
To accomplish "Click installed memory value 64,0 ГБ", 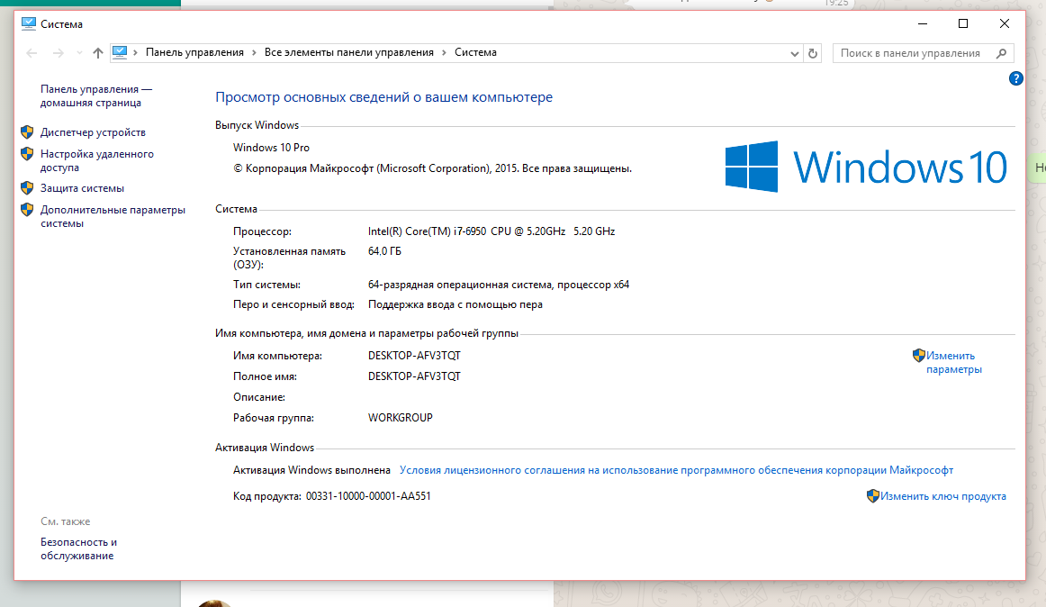I will pos(384,251).
